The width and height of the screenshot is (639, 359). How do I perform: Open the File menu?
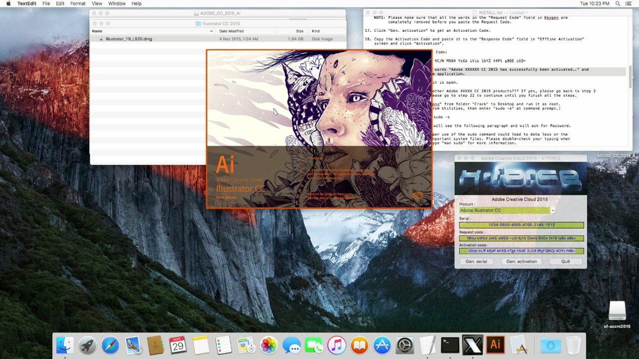click(x=46, y=3)
